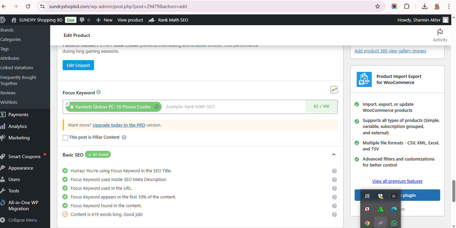
Task: Open SUNDRY Shopping BD site menu
Action: [x=36, y=20]
